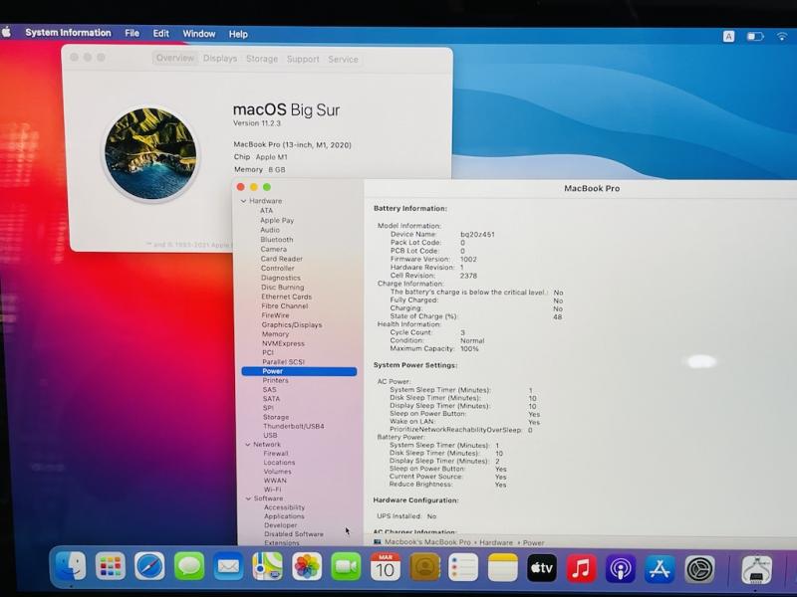Click the macOS Big Sur artwork image
This screenshot has height=597, width=797.
[x=150, y=153]
